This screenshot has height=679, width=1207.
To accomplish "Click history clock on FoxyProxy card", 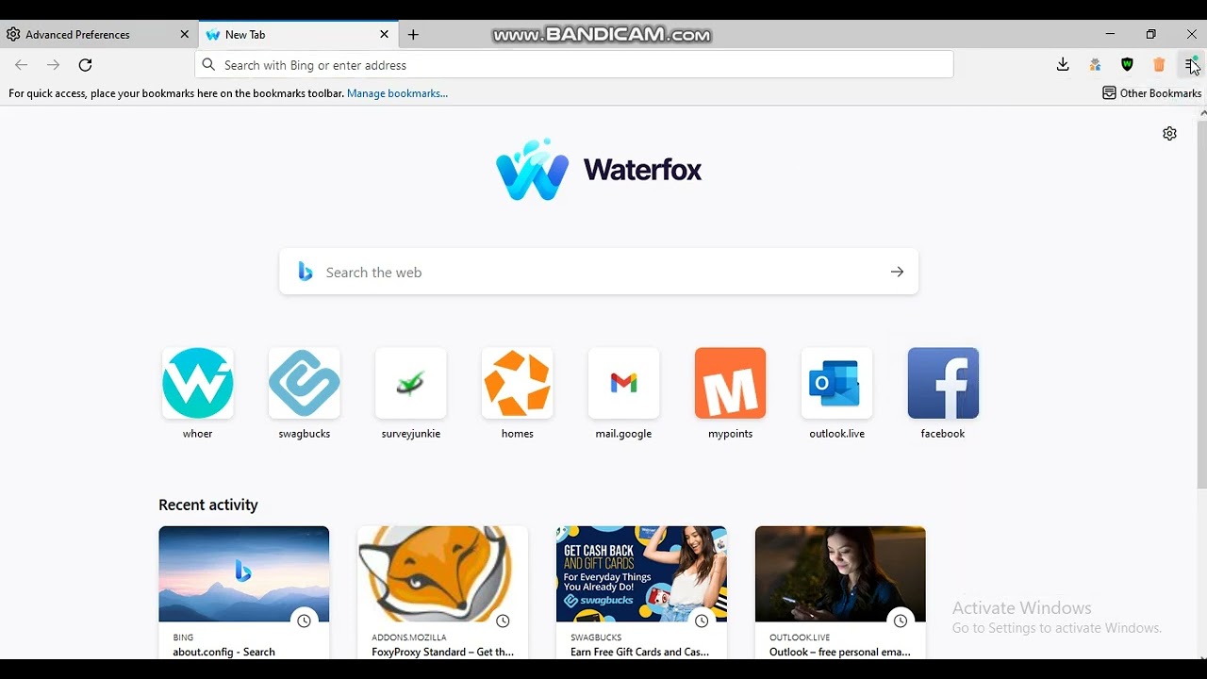I will point(503,621).
